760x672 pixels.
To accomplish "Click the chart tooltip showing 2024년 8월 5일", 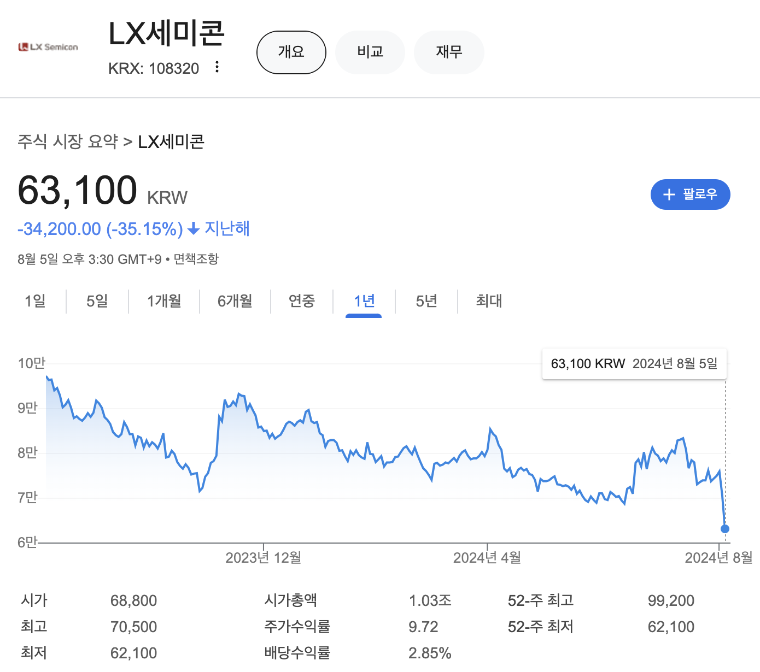I will pyautogui.click(x=634, y=364).
